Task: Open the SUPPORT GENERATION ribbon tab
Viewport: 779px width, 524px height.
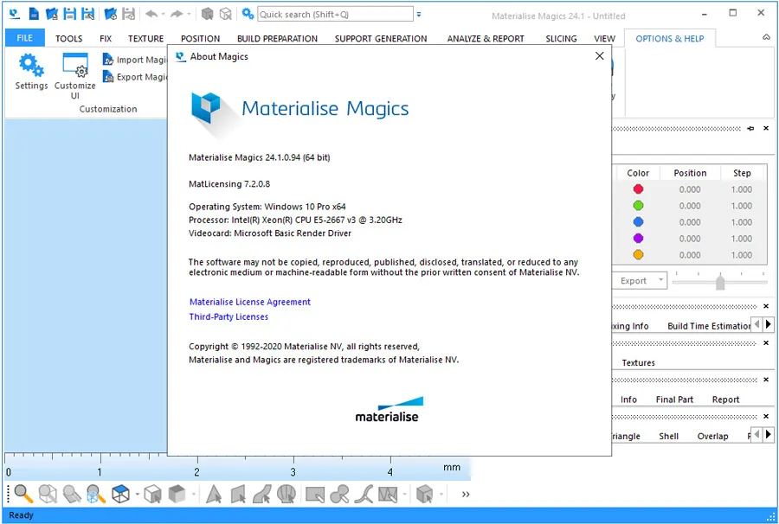Action: [381, 39]
